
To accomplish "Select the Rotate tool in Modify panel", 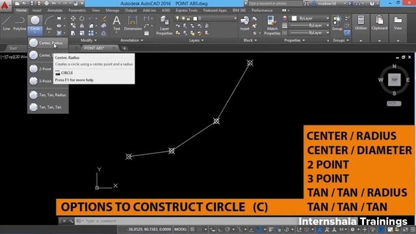I will [x=82, y=18].
